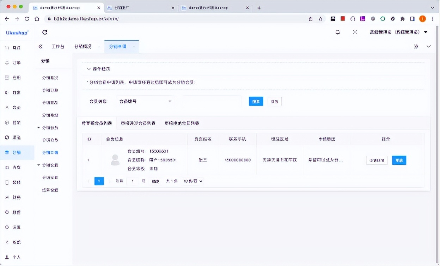440x266 pixels.
Task: Collapse the sidebar with the double-chevron icon
Action: pos(40,46)
